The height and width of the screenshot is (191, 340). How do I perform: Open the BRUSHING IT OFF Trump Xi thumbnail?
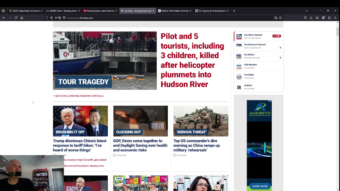[80, 121]
